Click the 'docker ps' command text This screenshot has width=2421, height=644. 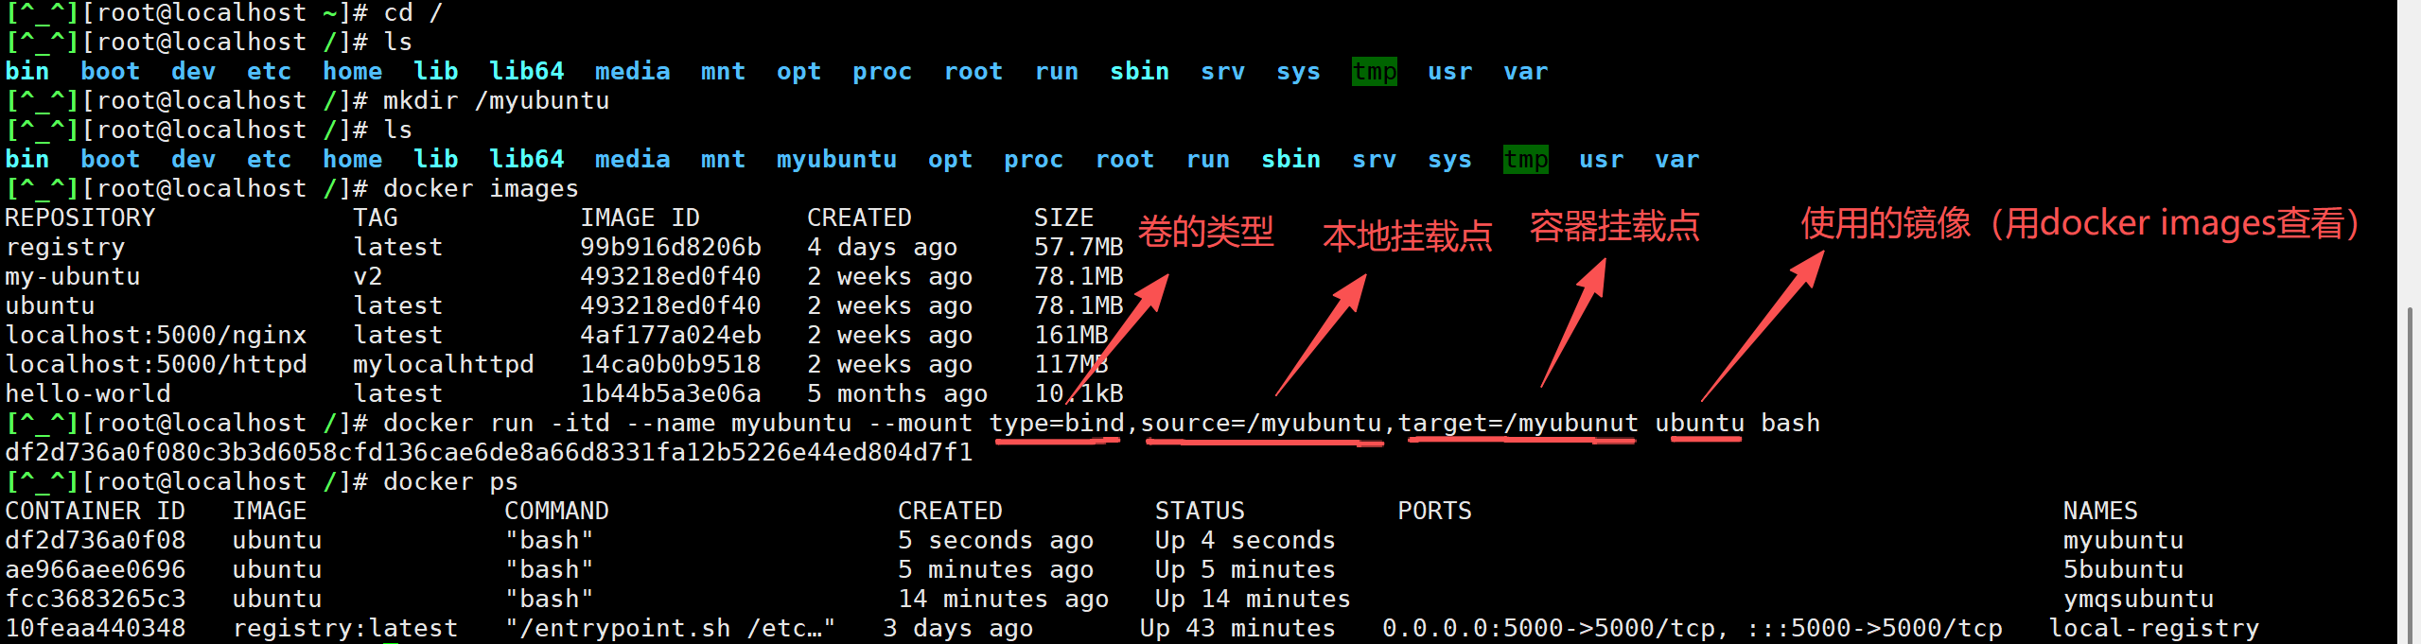tap(450, 482)
